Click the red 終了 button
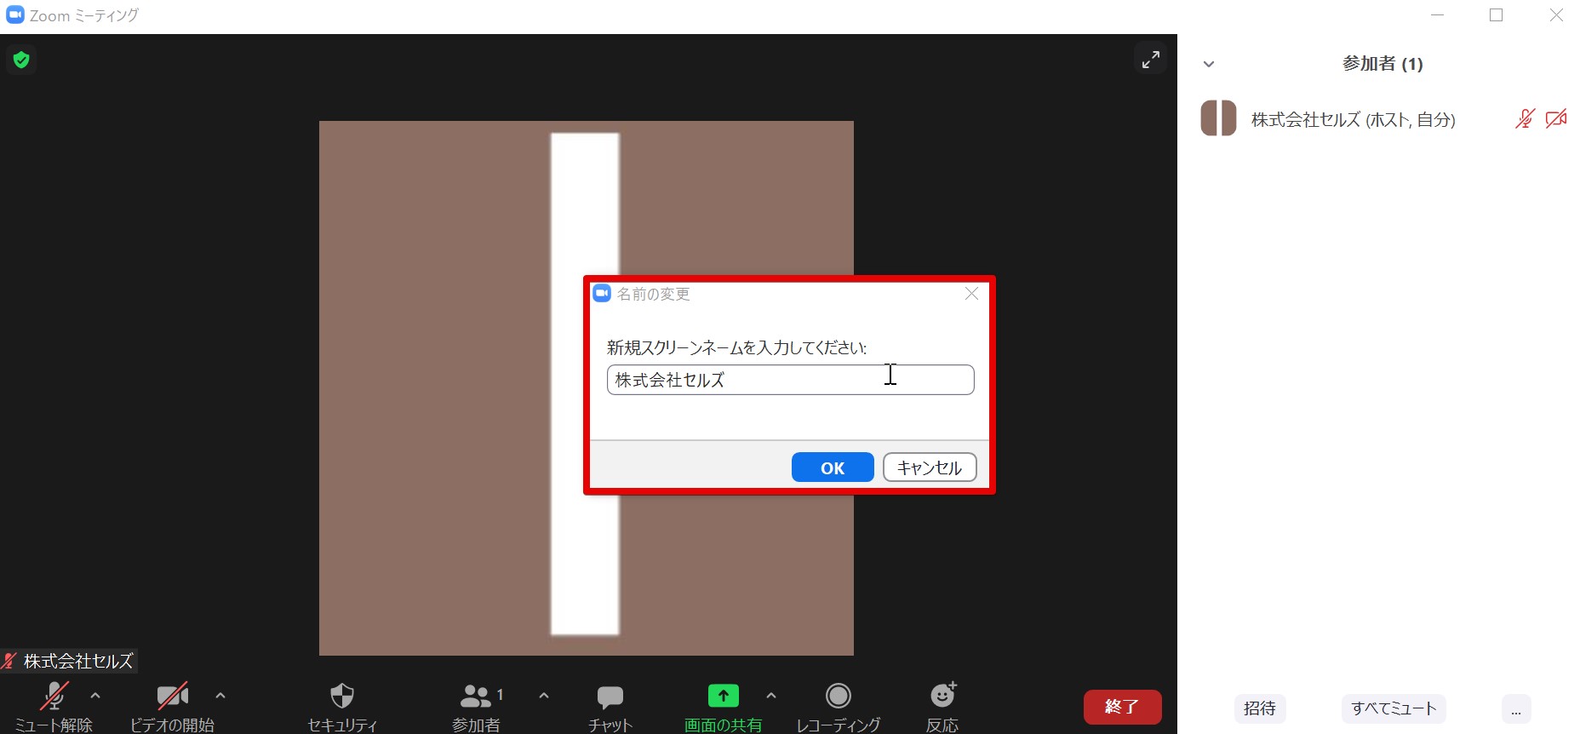This screenshot has height=734, width=1580. tap(1122, 707)
